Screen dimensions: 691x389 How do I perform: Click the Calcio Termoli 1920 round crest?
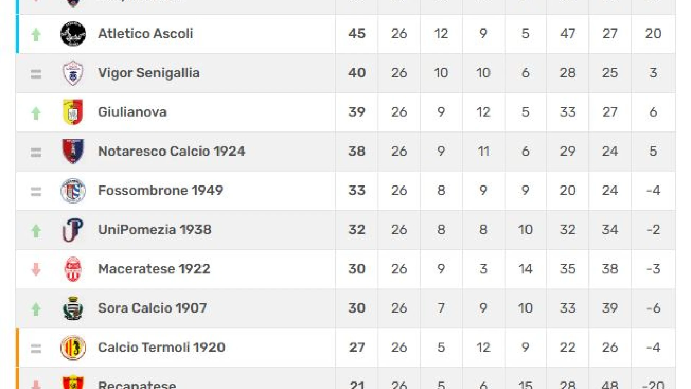click(73, 348)
